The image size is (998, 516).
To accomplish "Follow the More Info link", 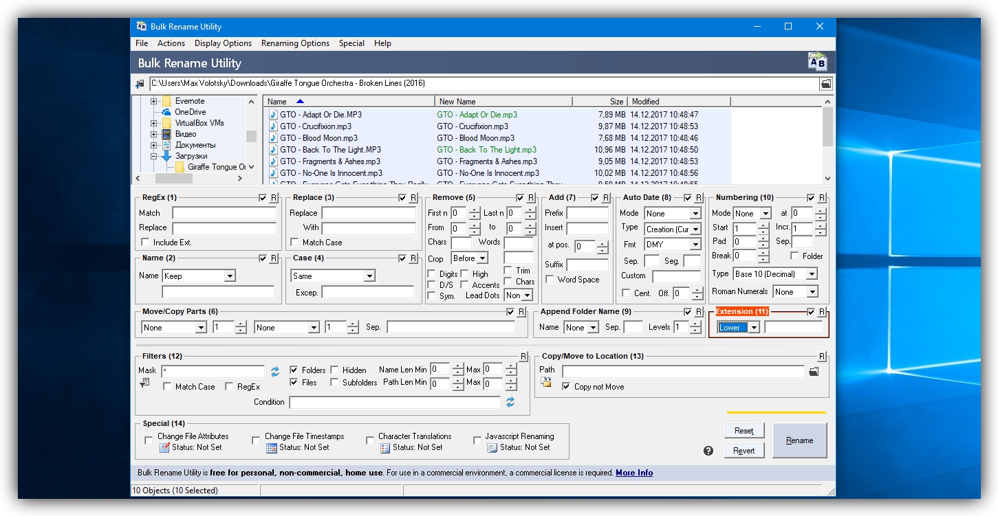I will point(633,473).
